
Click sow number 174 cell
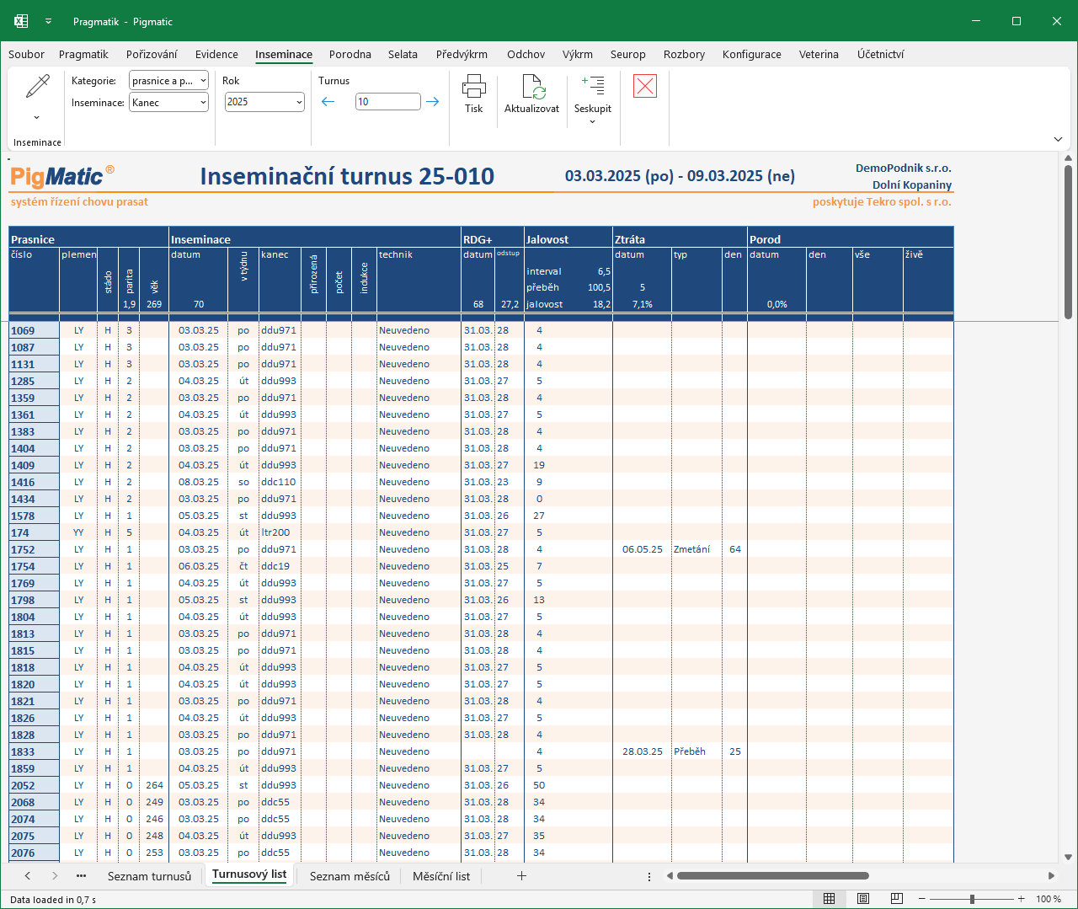pos(34,532)
